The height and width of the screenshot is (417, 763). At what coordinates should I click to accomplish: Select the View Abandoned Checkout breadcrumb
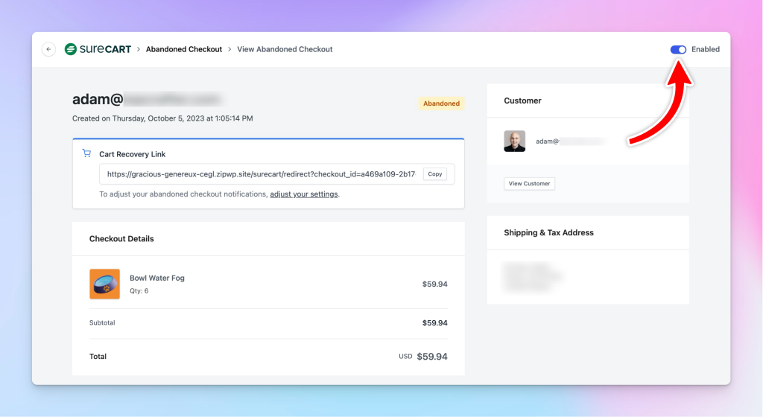click(285, 50)
